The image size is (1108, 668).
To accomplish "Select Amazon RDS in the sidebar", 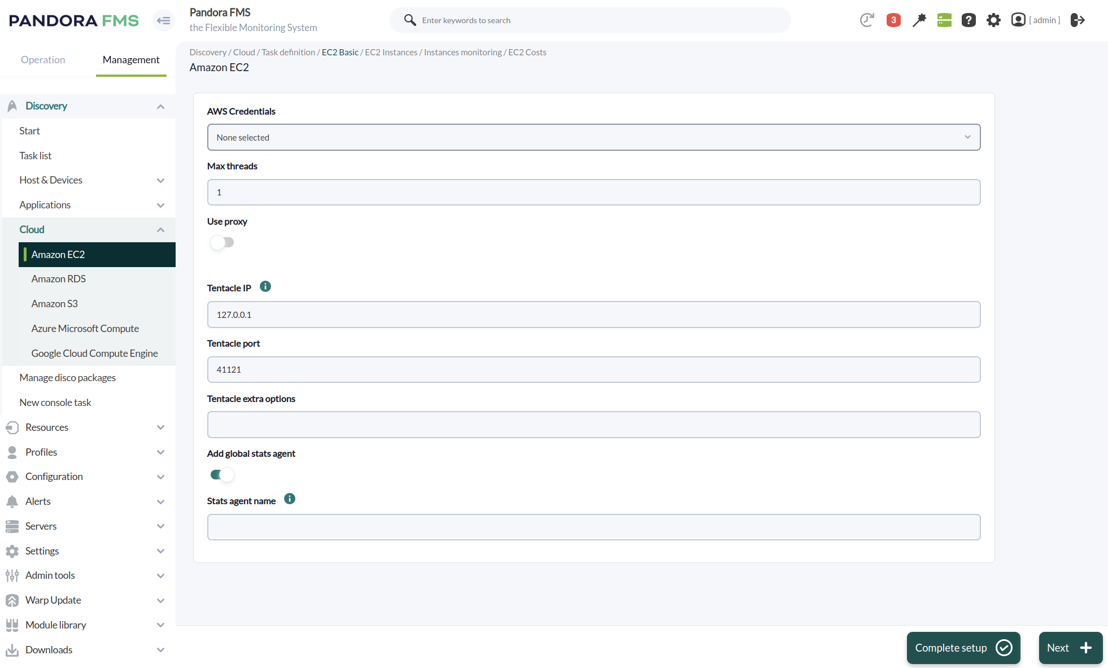I will tap(59, 279).
